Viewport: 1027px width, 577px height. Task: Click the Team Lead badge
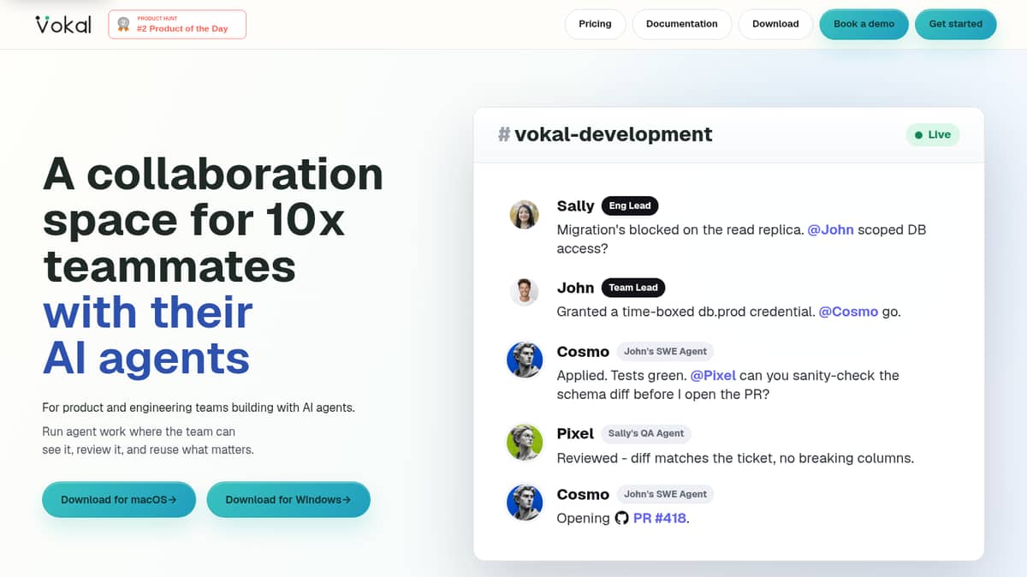pyautogui.click(x=632, y=288)
